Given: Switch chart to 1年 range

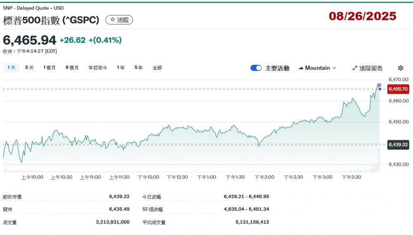Looking at the screenshot, I should click(121, 68).
